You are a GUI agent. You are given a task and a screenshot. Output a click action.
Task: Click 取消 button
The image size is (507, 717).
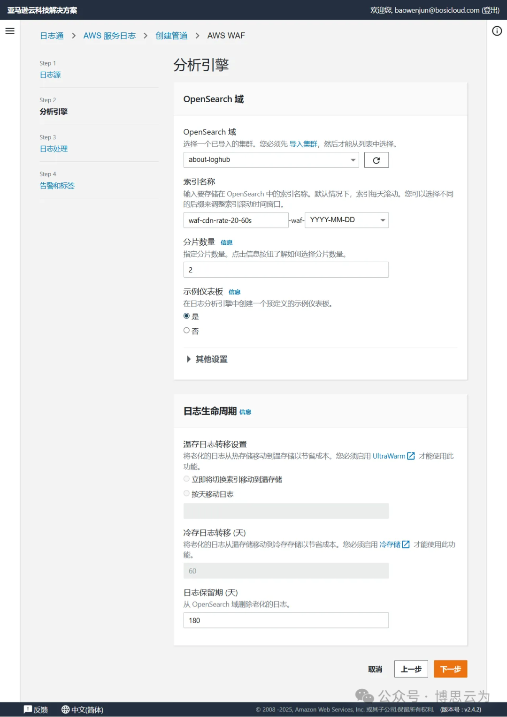click(375, 669)
